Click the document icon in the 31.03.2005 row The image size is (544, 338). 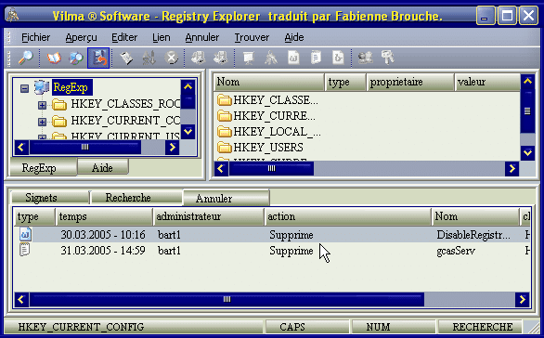(x=25, y=250)
